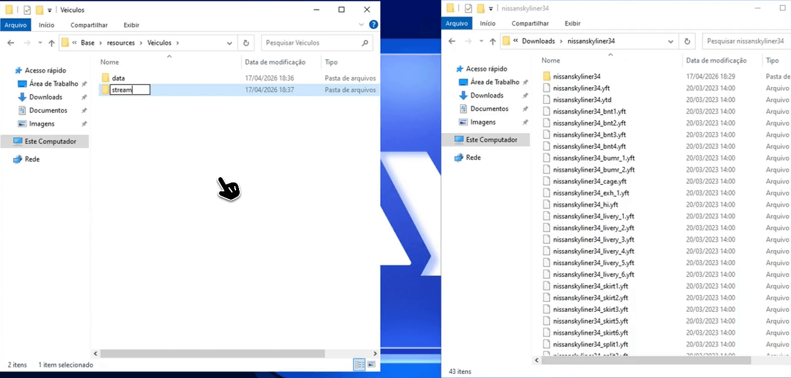Expand breadcrumb chevron after resources in Veiculos window

[141, 43]
